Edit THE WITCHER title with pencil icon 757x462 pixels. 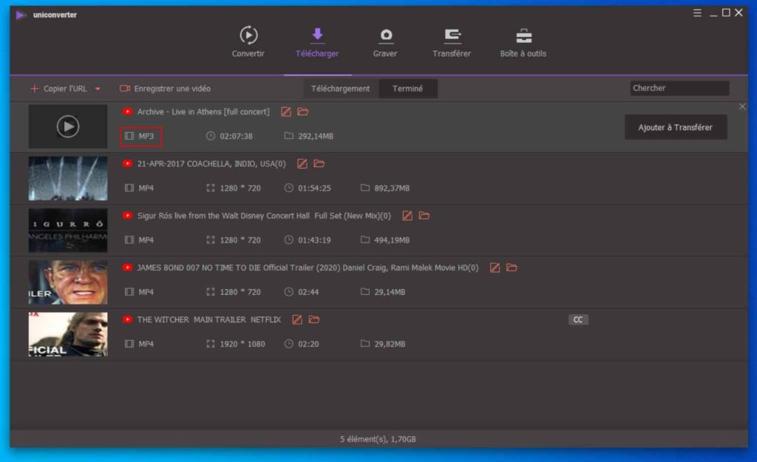click(297, 320)
